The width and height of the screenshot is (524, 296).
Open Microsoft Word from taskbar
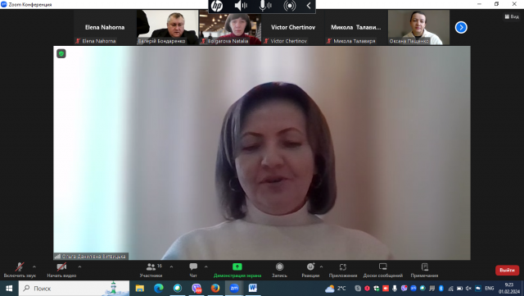point(253,288)
